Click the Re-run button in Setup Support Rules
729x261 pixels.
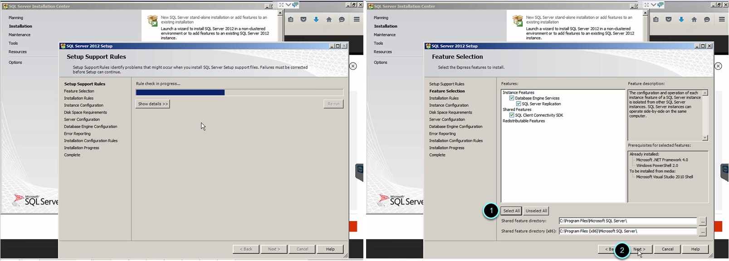coord(333,104)
